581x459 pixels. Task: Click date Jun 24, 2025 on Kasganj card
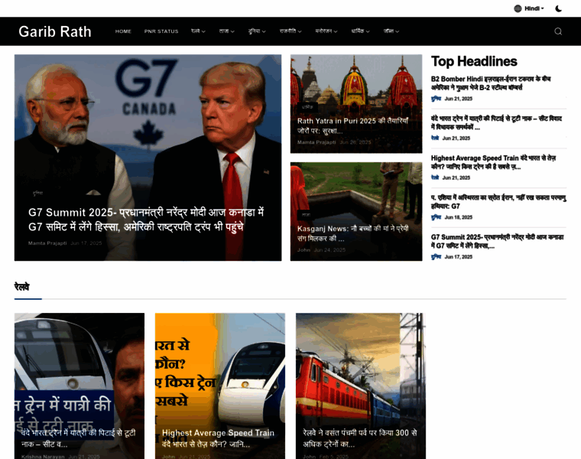(329, 250)
